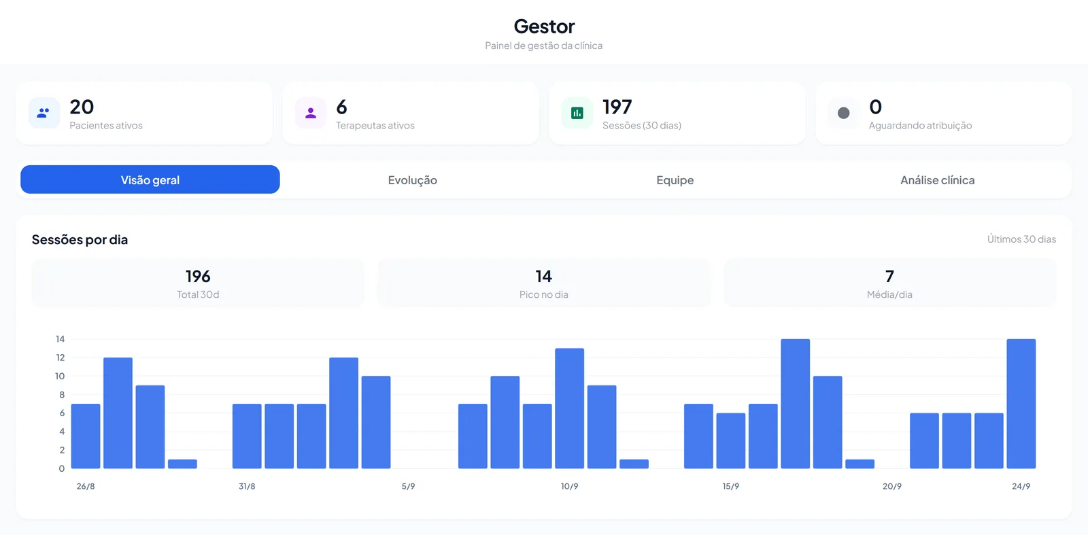Click the green Sessões (30 dias) chart icon
This screenshot has width=1088, height=535.
(x=577, y=113)
